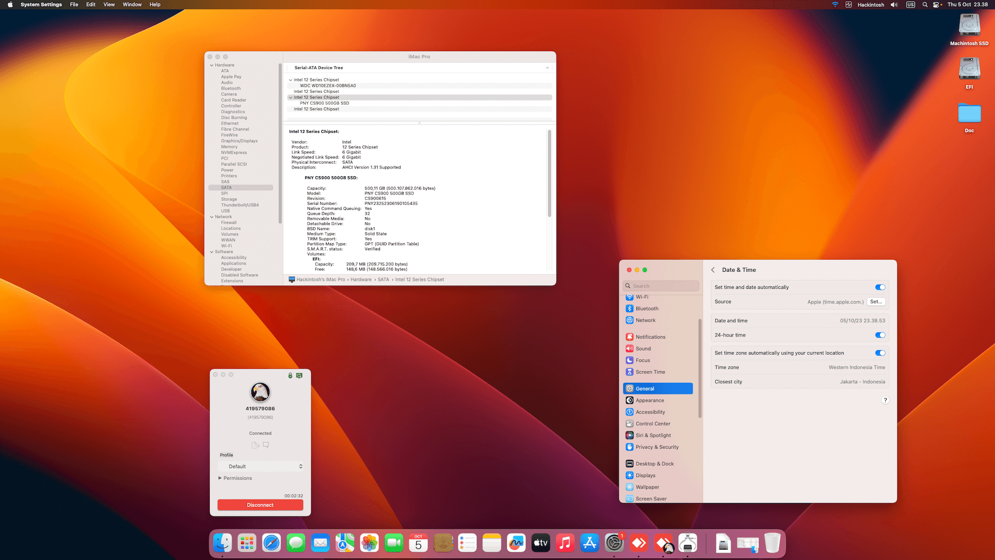Disable Set time and date automatically
This screenshot has width=995, height=560.
point(880,287)
